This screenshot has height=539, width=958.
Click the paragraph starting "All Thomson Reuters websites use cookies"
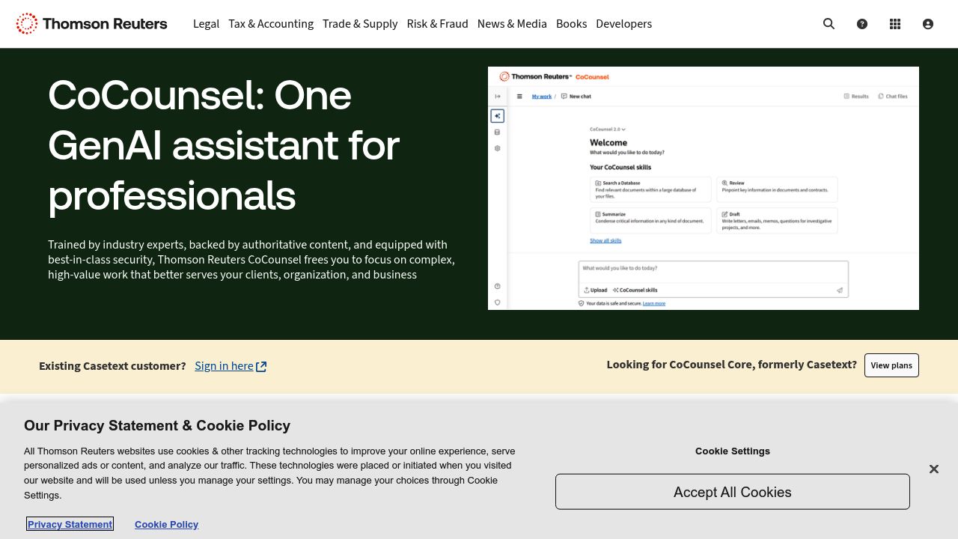269,473
